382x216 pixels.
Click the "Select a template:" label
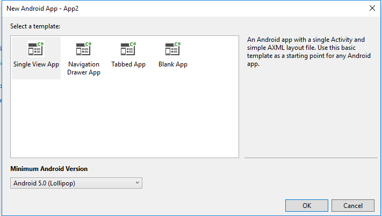coord(35,26)
